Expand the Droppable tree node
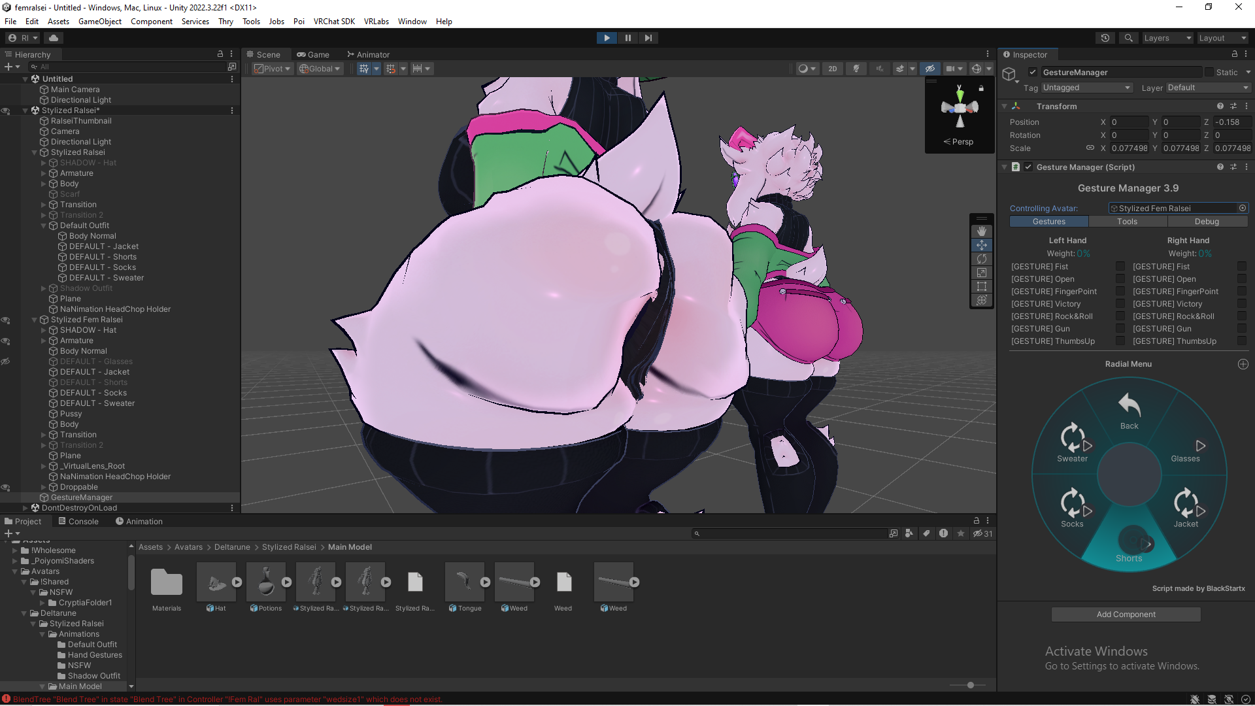This screenshot has height=706, width=1255. pyautogui.click(x=44, y=487)
